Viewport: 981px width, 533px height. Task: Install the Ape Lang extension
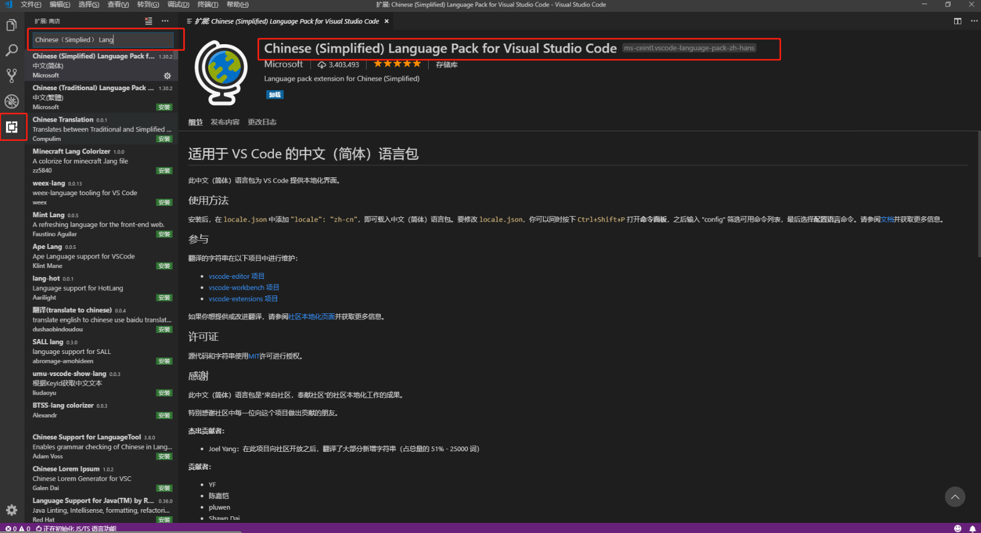(x=164, y=266)
